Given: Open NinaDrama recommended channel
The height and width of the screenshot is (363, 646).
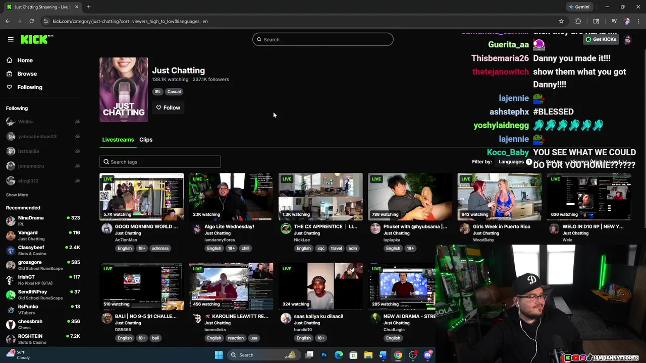Looking at the screenshot, I should click(x=43, y=220).
